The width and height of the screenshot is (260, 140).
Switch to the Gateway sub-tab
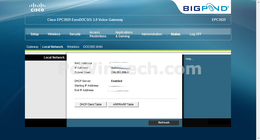click(33, 47)
